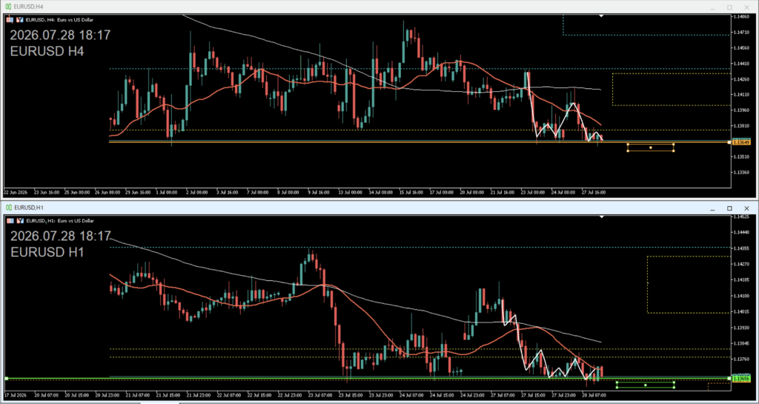759x404 pixels.
Task: Click the 1.13960 price on H4 axis
Action: pos(740,110)
